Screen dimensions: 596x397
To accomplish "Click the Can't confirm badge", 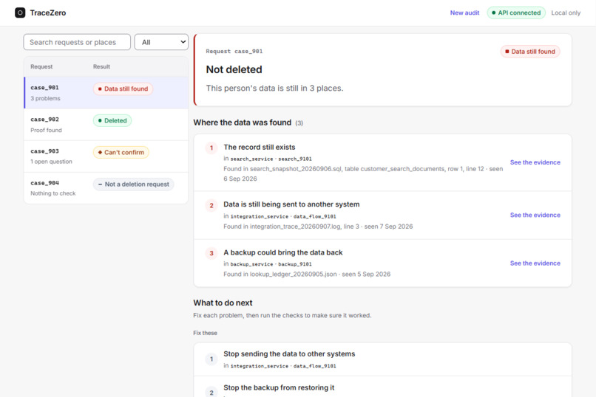I will [121, 153].
